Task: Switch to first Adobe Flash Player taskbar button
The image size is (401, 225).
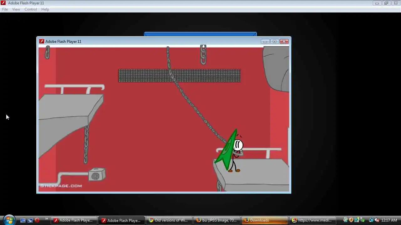Action: pyautogui.click(x=74, y=220)
